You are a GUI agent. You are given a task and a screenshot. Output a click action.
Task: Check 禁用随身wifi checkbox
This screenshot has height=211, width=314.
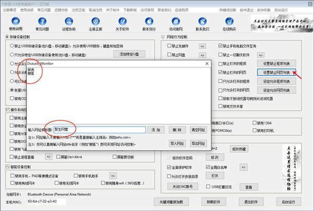[103, 183]
